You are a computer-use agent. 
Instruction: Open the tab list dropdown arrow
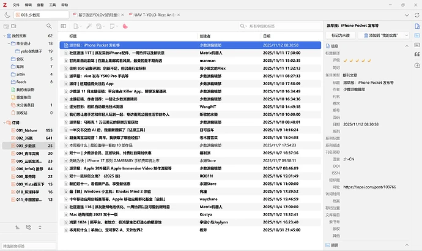(407, 15)
